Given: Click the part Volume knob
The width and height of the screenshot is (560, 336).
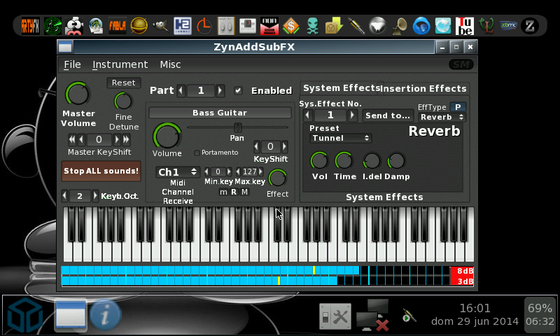Looking at the screenshot, I should (x=167, y=135).
